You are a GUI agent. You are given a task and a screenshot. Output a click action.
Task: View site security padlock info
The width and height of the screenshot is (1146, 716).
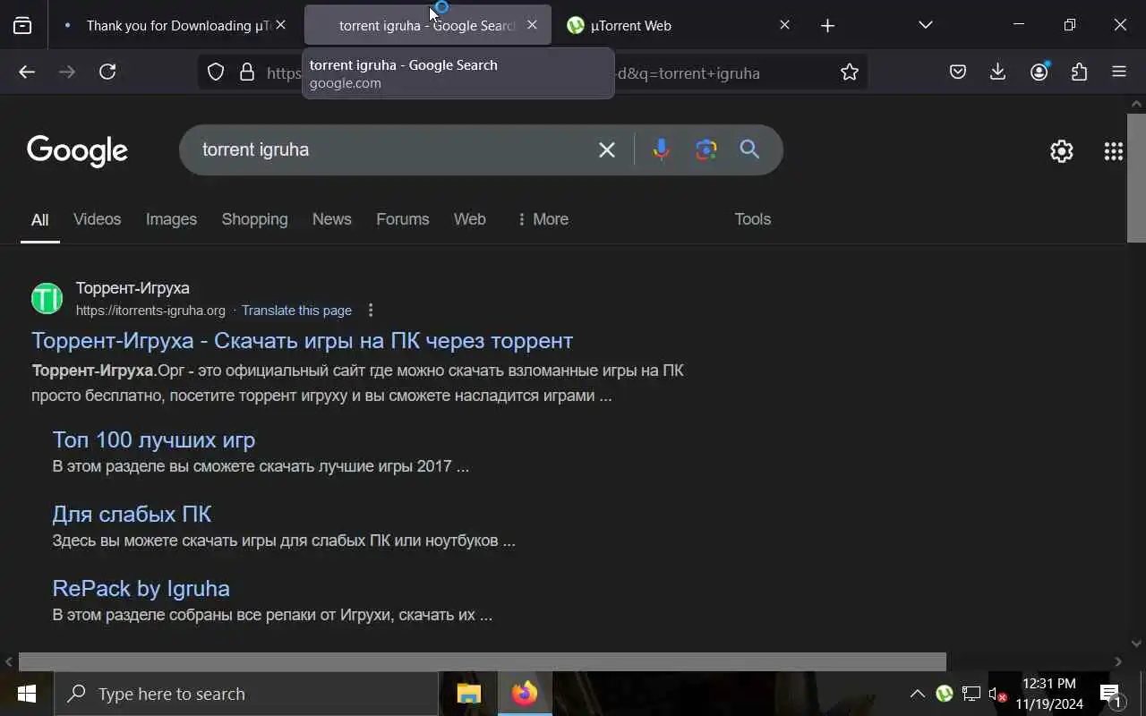point(247,73)
